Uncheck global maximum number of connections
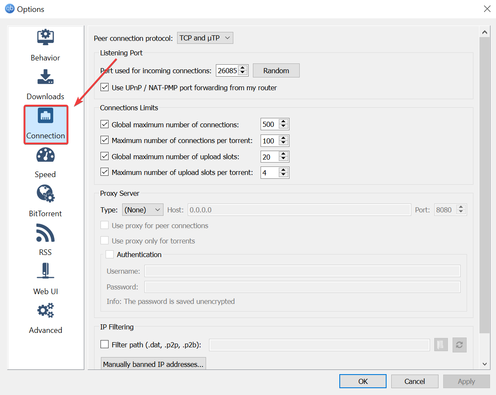This screenshot has width=496, height=395. coord(104,124)
